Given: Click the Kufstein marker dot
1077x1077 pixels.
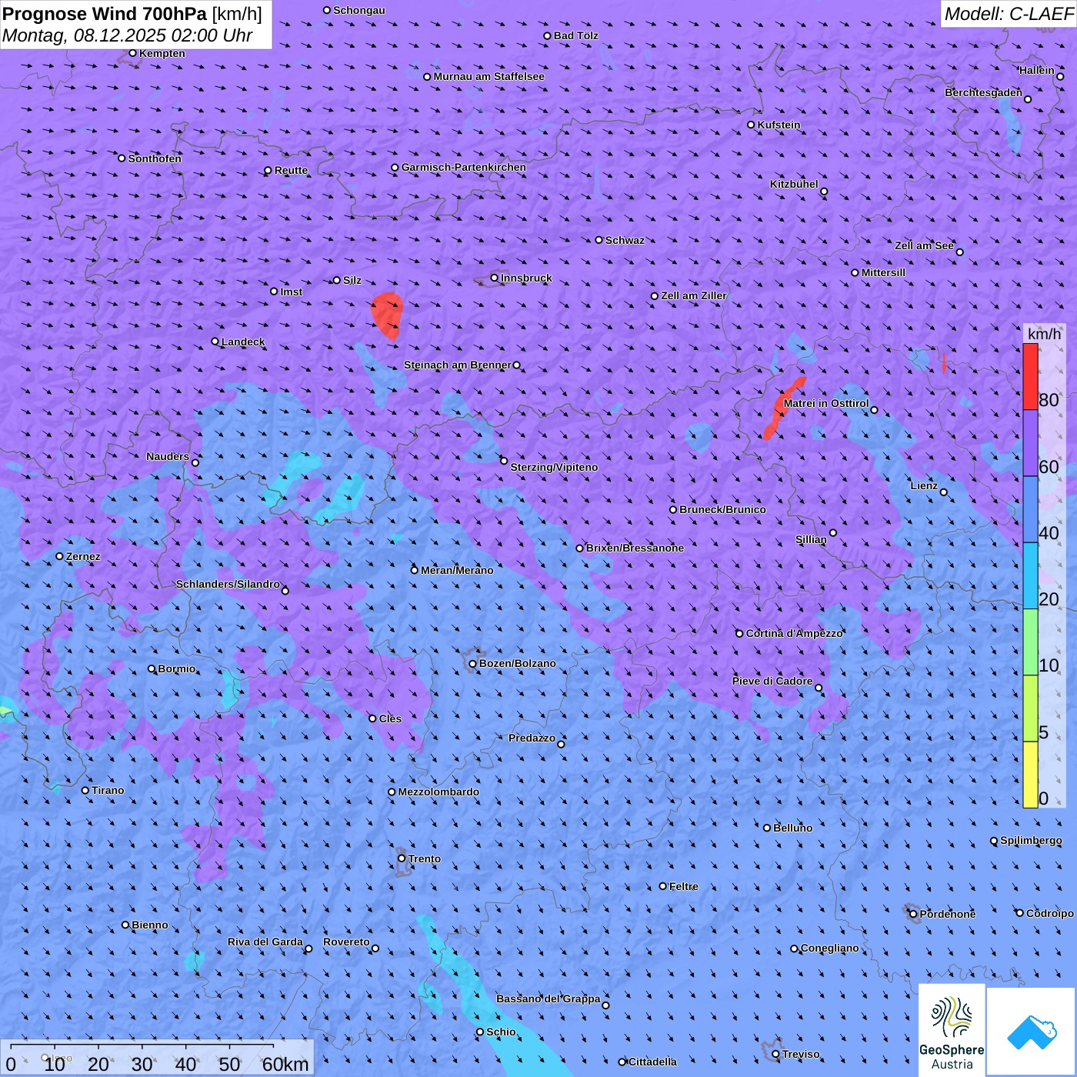Looking at the screenshot, I should pos(752,125).
